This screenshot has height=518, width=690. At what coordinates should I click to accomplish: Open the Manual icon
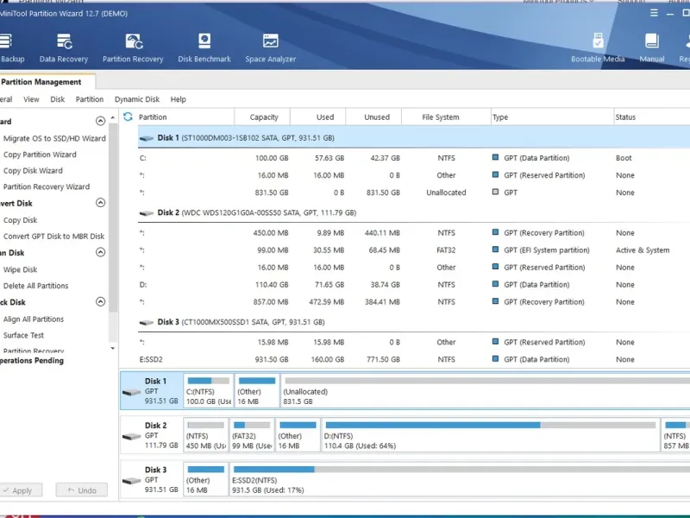652,47
